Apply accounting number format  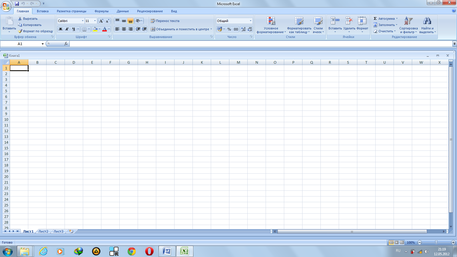pos(219,29)
